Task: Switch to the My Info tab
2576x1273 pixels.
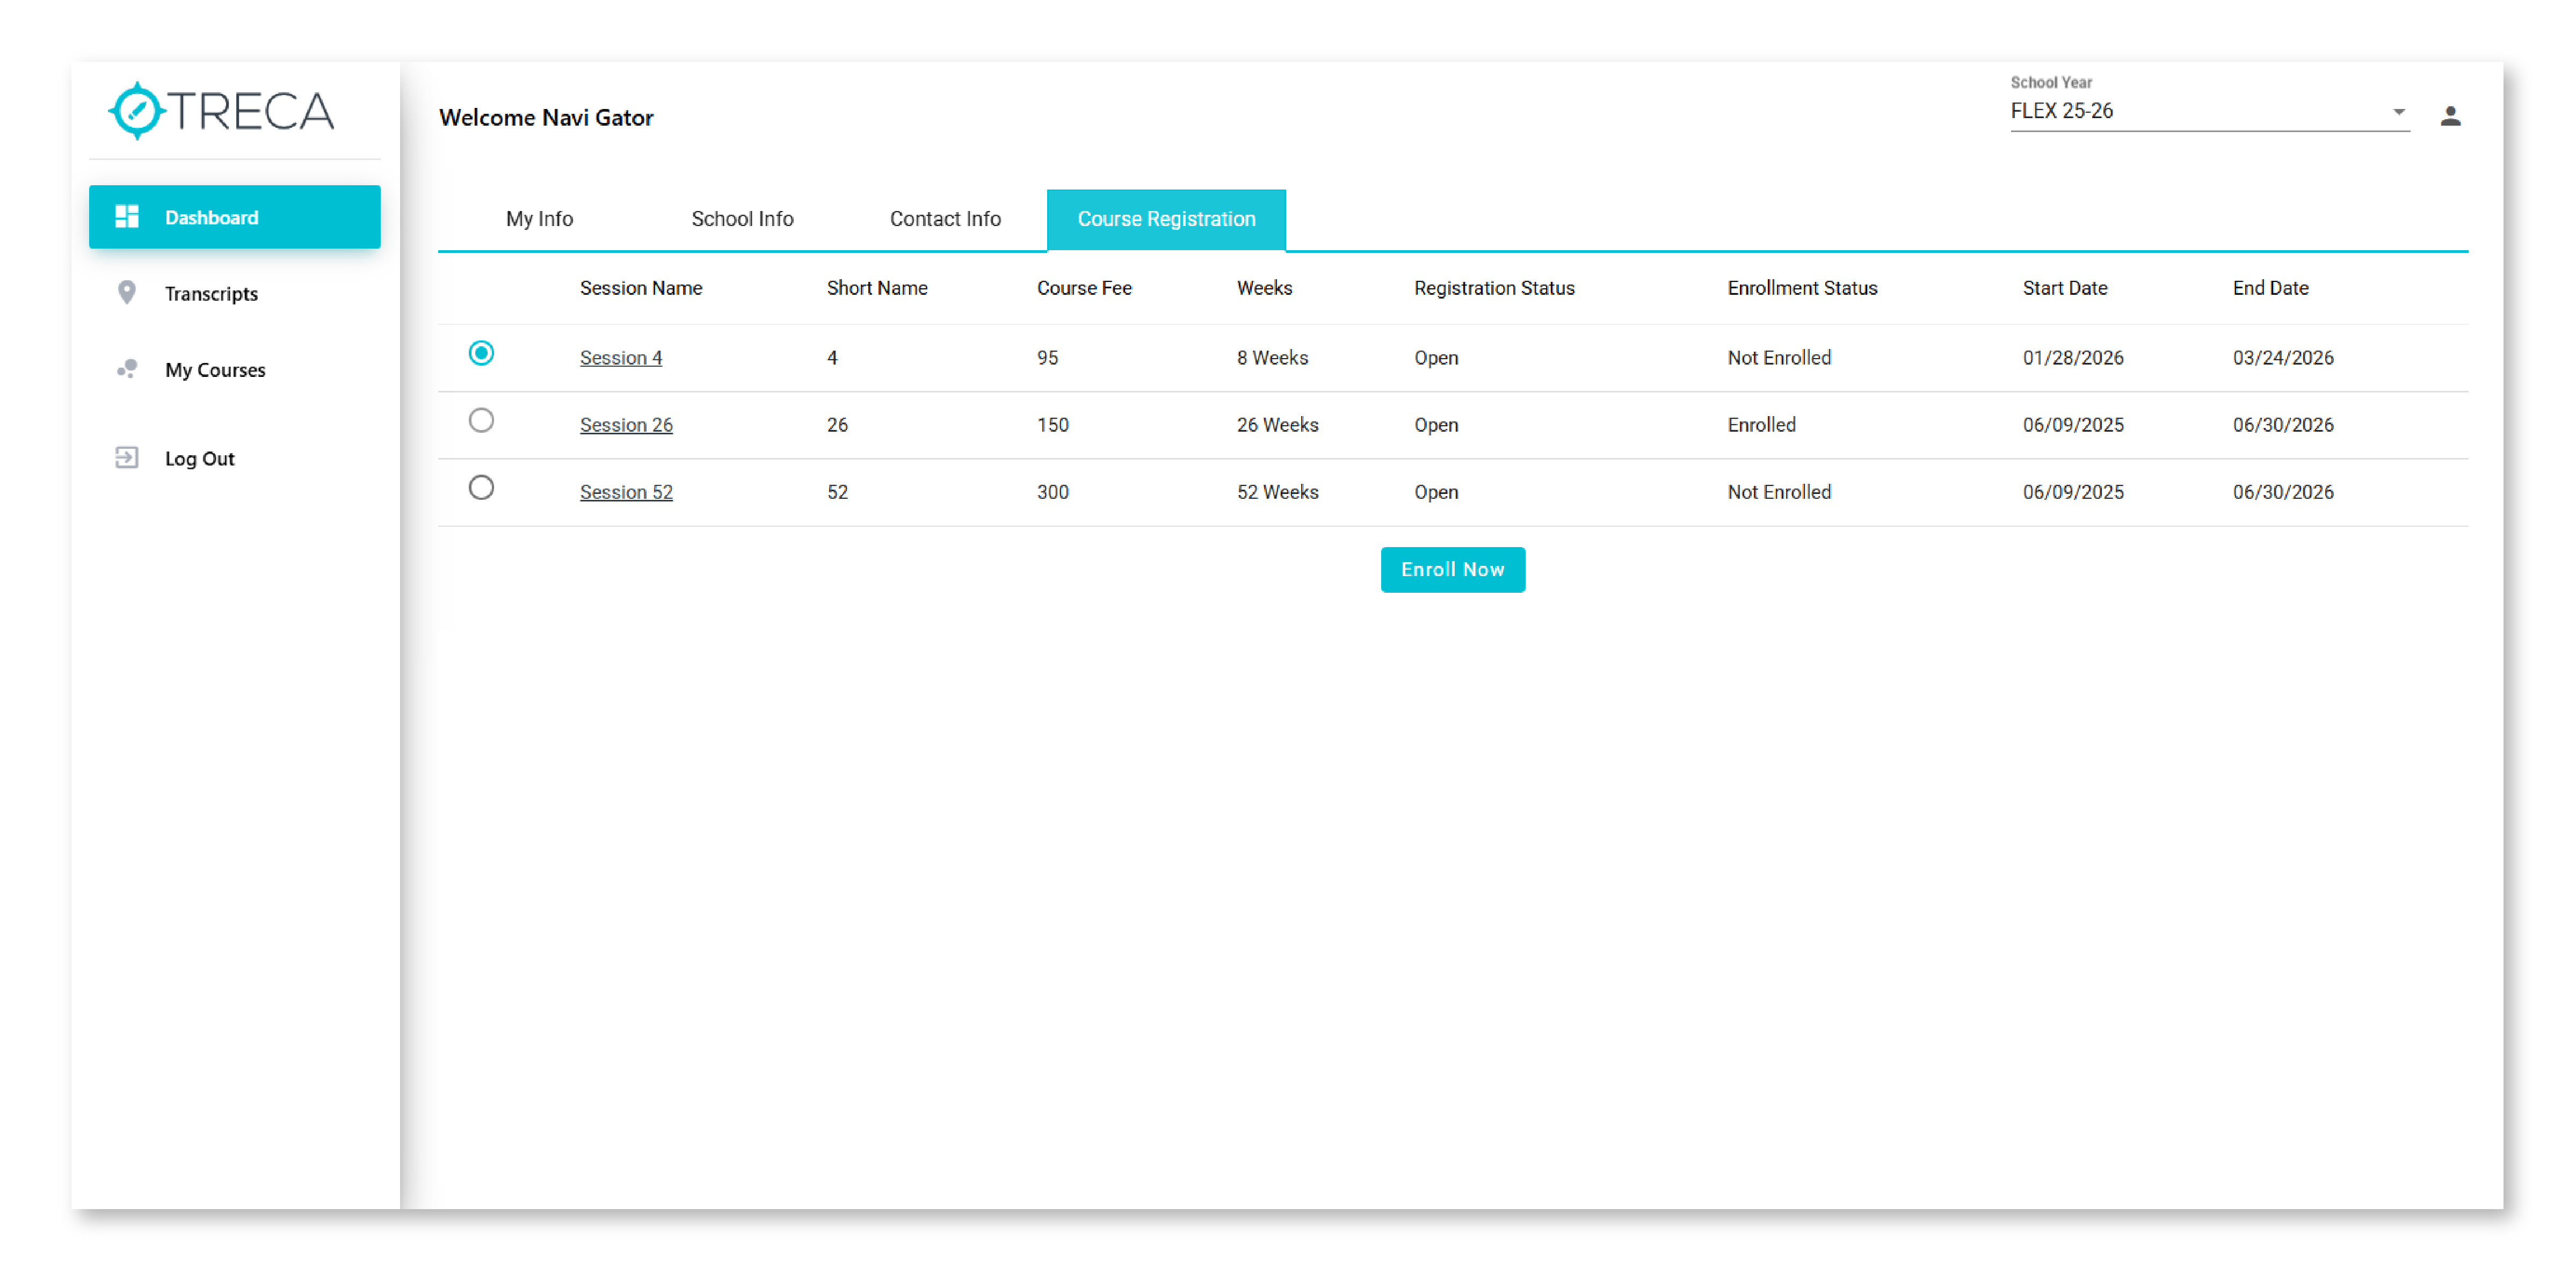Action: 539,219
